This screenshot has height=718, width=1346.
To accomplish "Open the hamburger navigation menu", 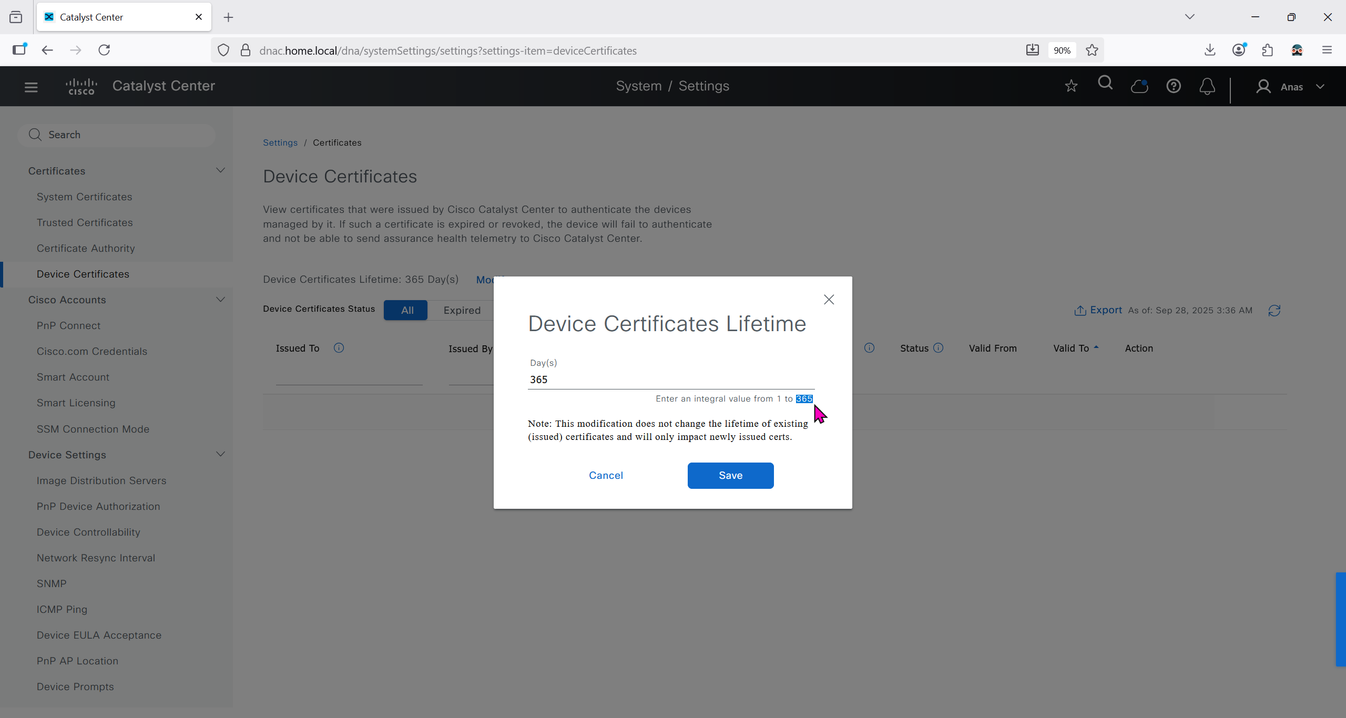I will tap(31, 87).
